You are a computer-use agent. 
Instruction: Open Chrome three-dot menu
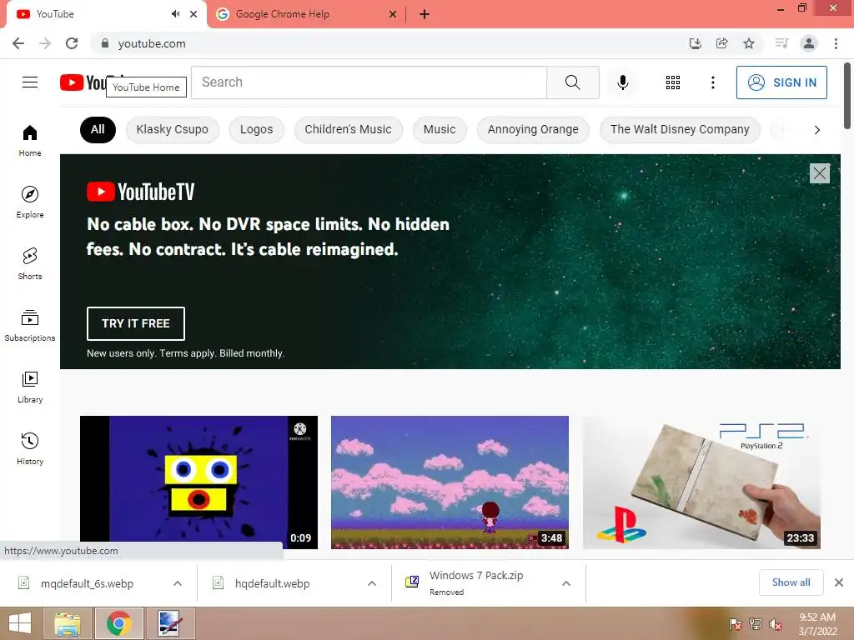pyautogui.click(x=836, y=43)
